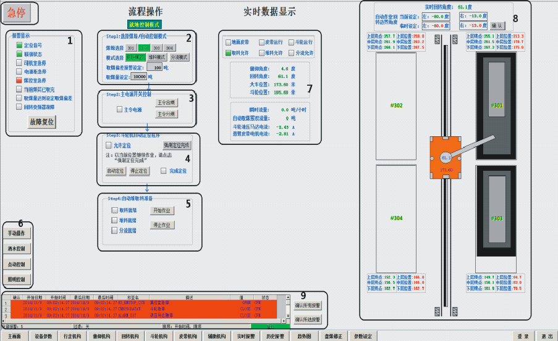Select alarm row HS_EMSTOP_CCR in alarm list

tap(144, 303)
